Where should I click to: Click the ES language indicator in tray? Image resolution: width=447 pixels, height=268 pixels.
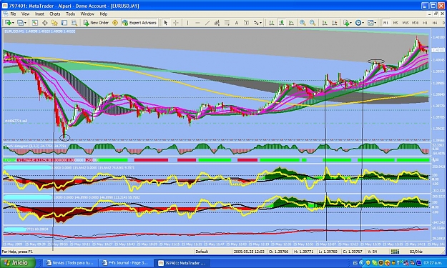355,263
